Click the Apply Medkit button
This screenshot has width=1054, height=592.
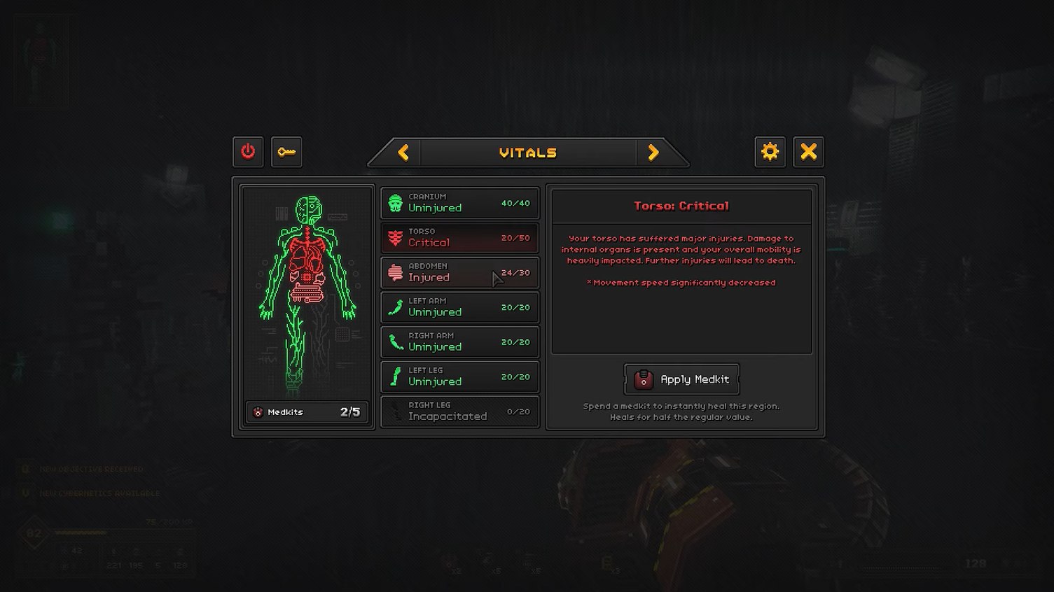[x=681, y=379]
